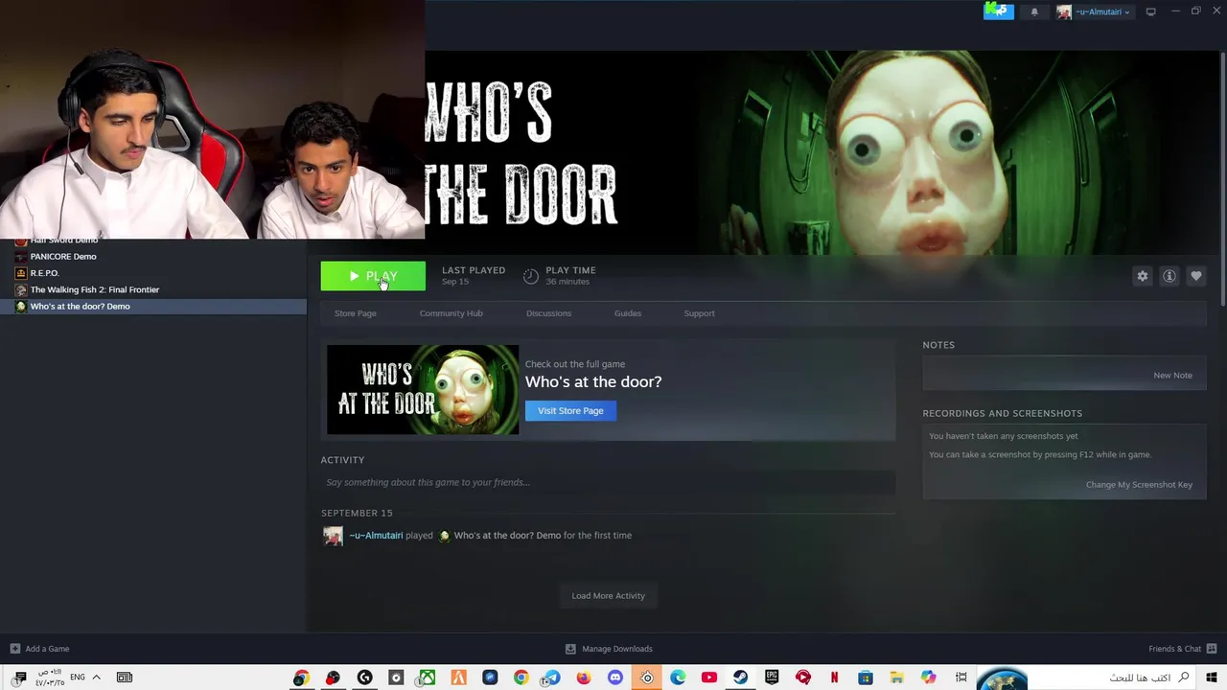Click Change My Screenshot Key
Viewport: 1227px width, 690px height.
click(x=1139, y=485)
